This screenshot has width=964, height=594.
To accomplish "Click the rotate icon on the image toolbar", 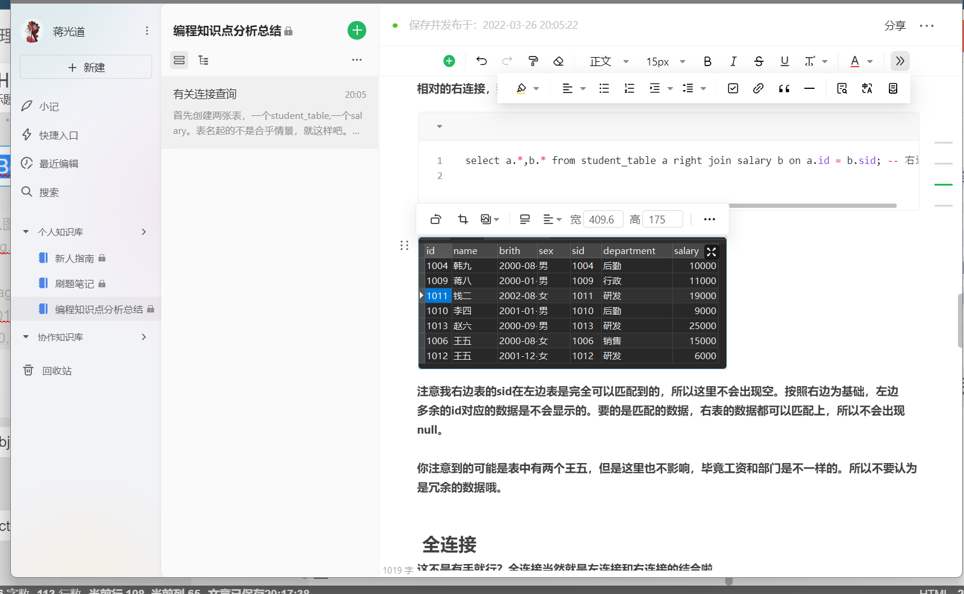I will click(x=435, y=219).
